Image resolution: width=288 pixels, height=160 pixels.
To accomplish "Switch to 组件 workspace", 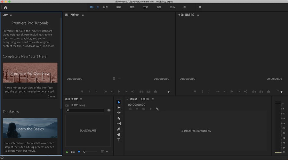I will [x=105, y=7].
